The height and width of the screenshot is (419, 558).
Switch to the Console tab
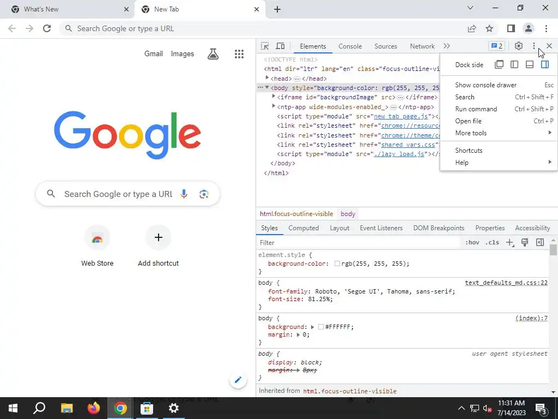[x=350, y=46]
